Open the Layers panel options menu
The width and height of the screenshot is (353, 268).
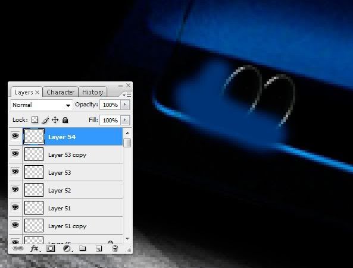tap(127, 95)
